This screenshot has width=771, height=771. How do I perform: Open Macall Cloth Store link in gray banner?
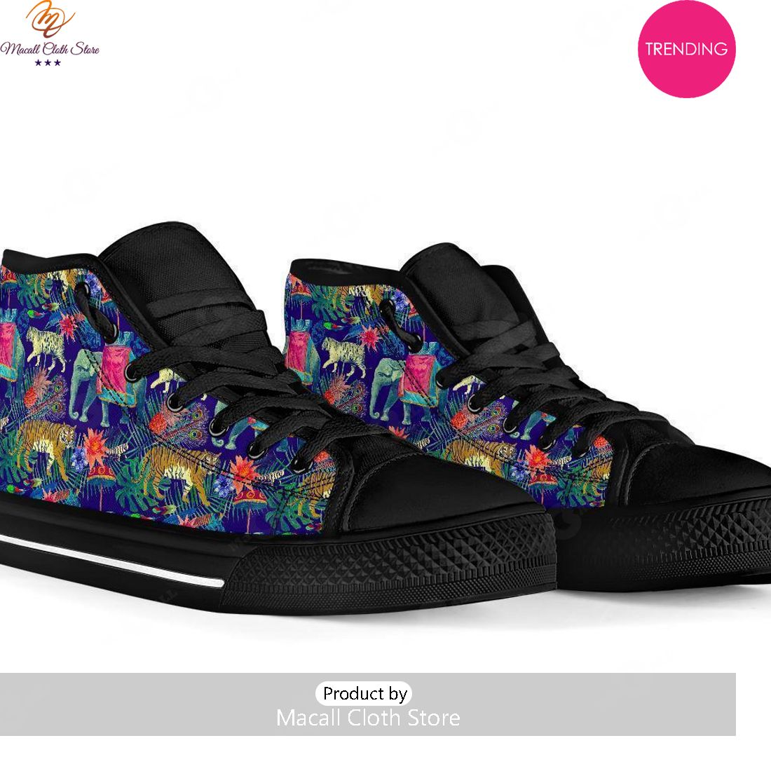tap(368, 718)
